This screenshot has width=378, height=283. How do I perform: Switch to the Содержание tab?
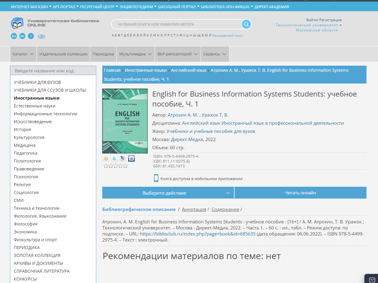(225, 209)
